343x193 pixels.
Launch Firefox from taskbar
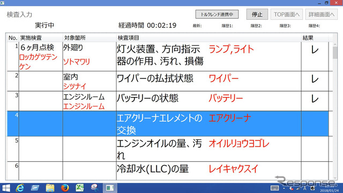click(65, 188)
